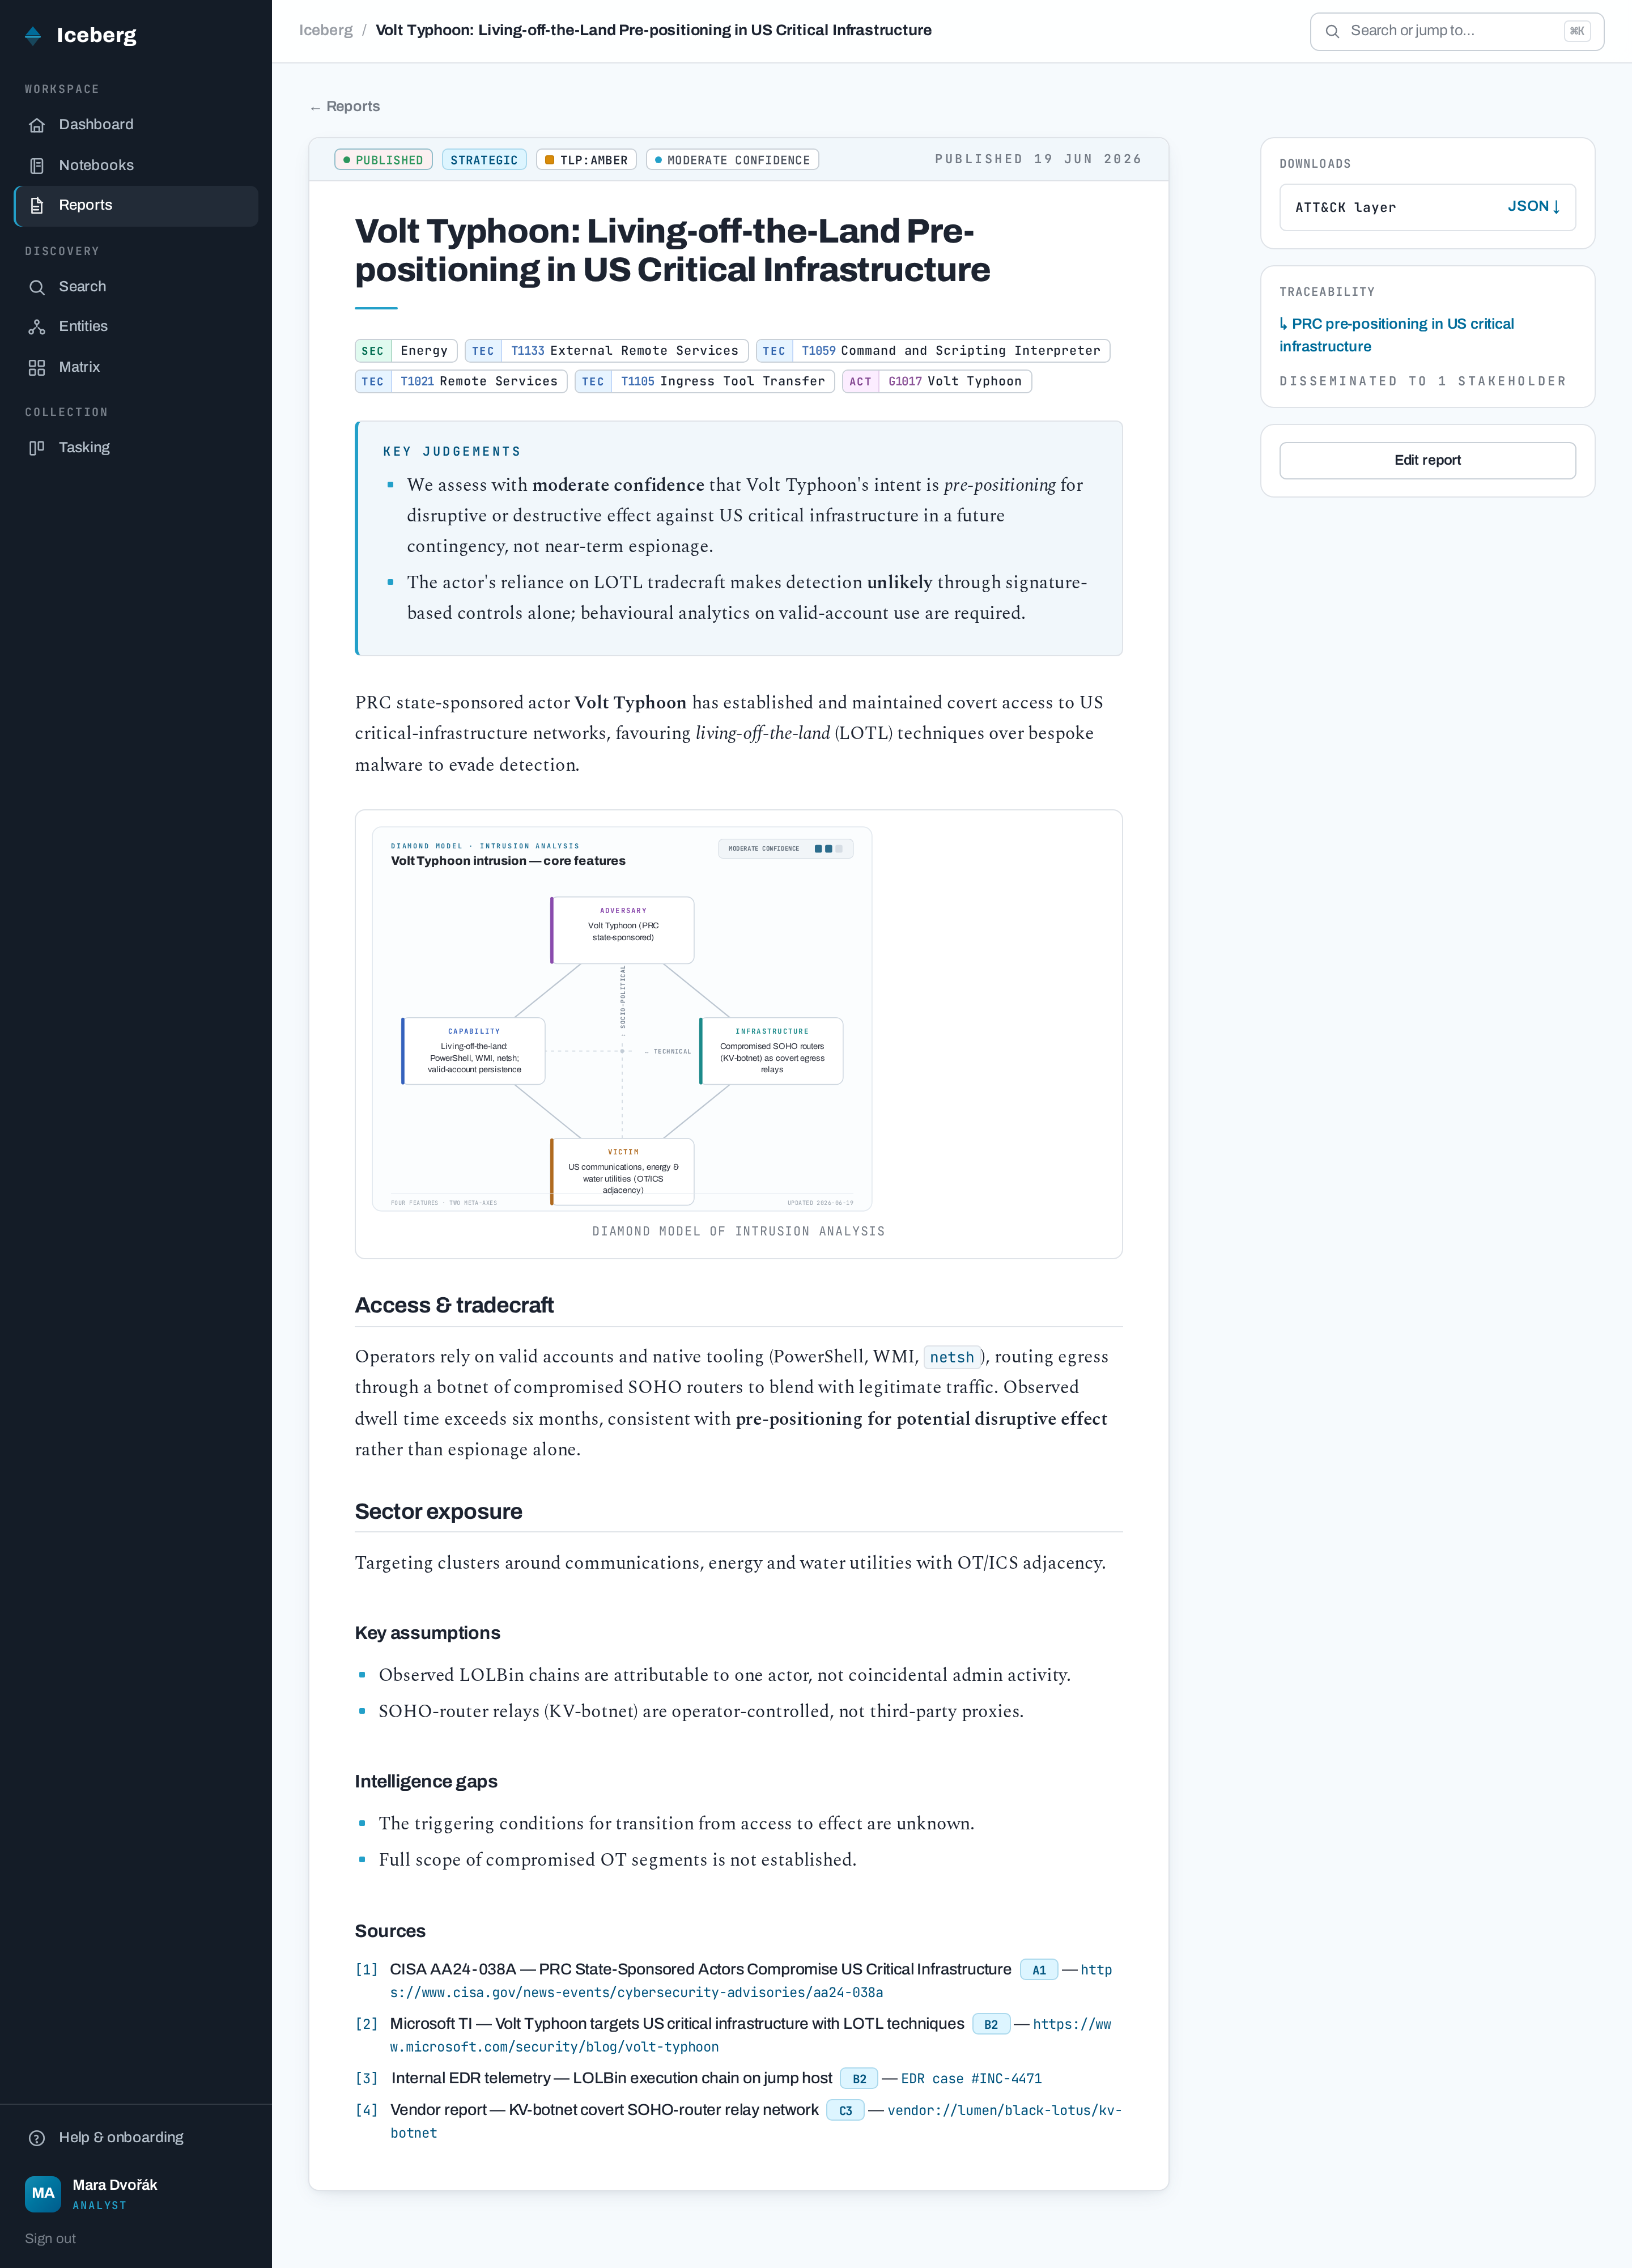Click the MA user avatar
This screenshot has width=1632, height=2268.
tap(43, 2194)
